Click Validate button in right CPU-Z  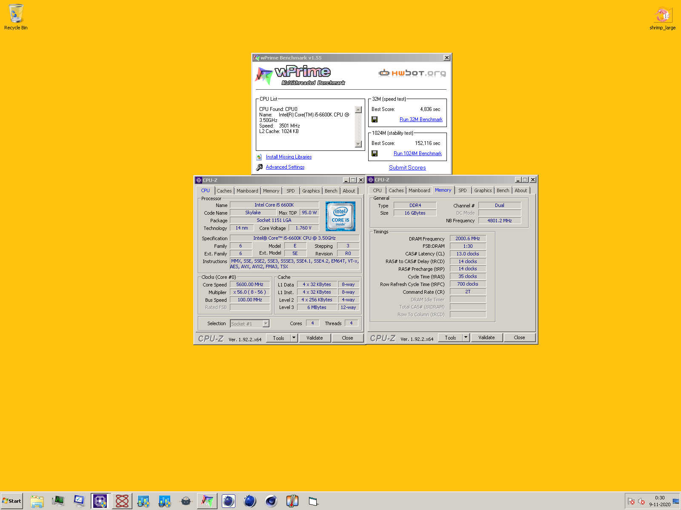point(486,337)
